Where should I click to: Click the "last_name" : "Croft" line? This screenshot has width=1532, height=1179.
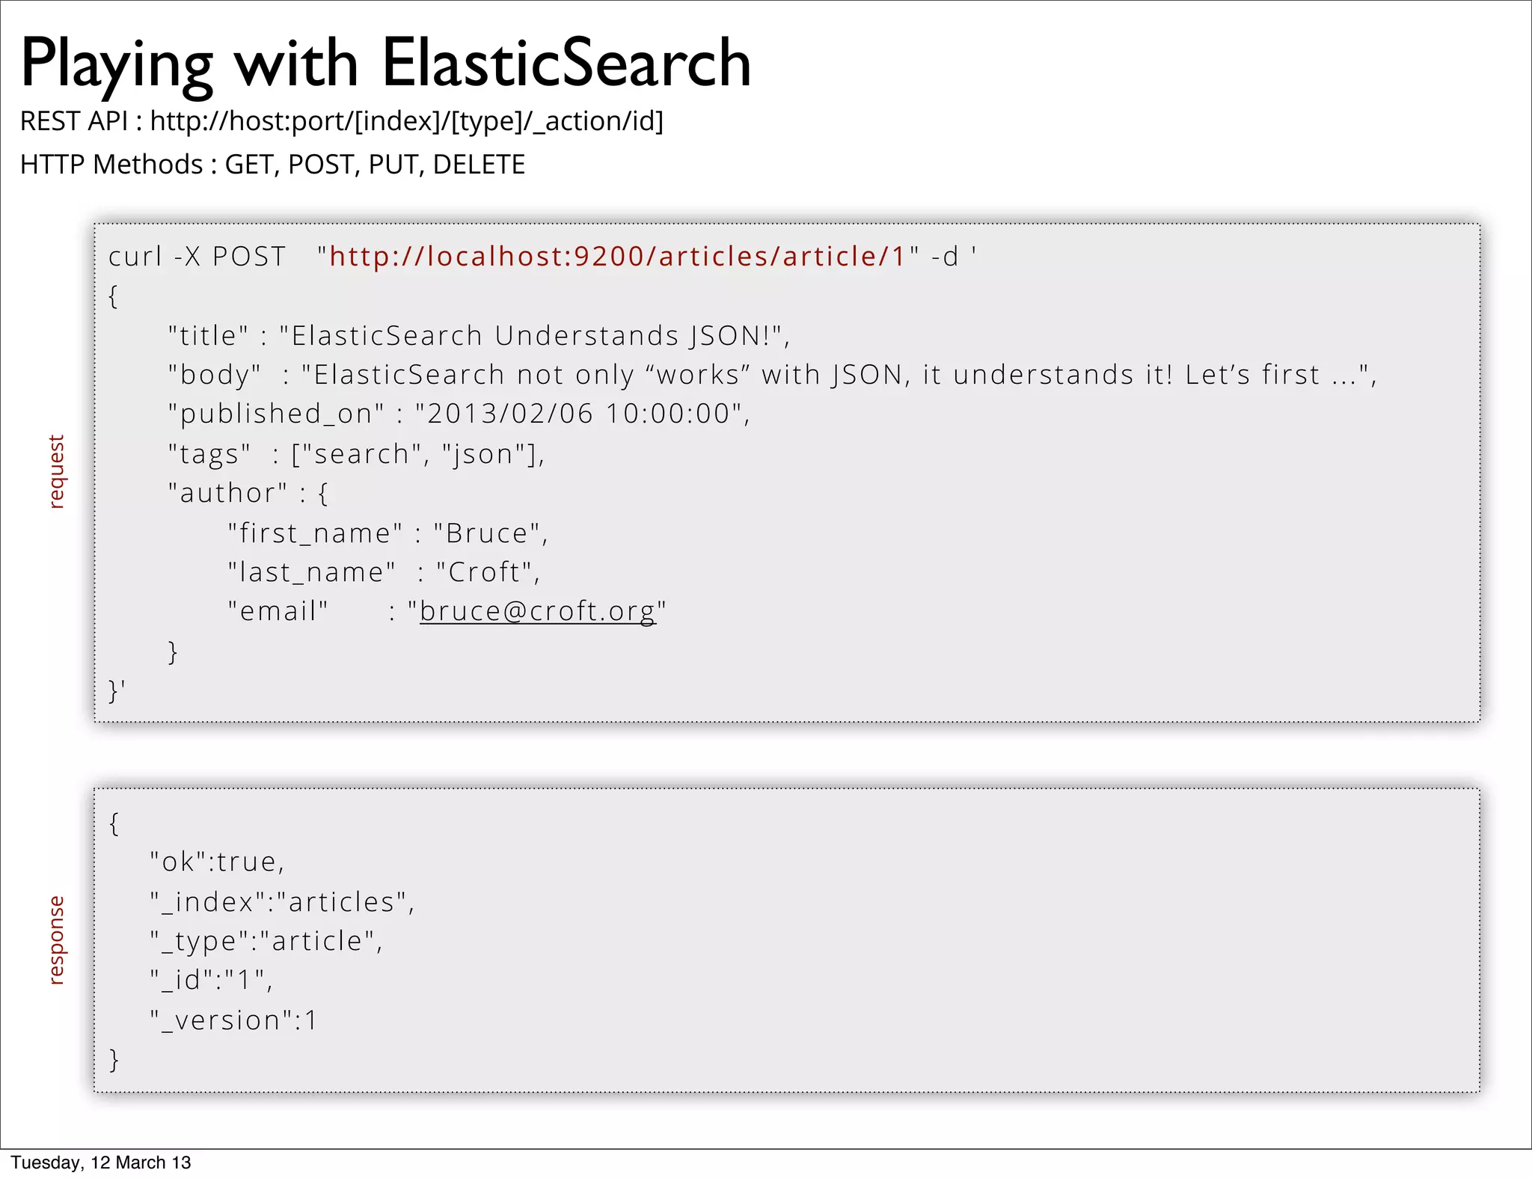pos(384,572)
